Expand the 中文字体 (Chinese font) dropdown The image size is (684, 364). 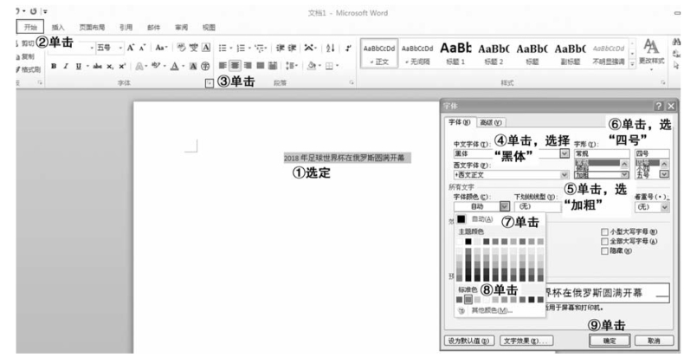(x=565, y=153)
